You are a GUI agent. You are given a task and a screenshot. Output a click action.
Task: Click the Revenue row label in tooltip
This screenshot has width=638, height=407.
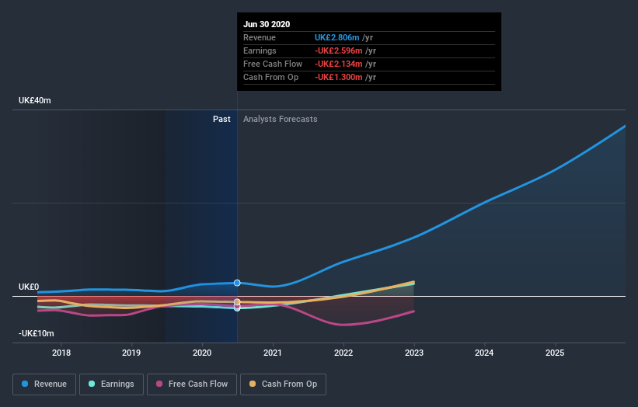pyautogui.click(x=260, y=38)
